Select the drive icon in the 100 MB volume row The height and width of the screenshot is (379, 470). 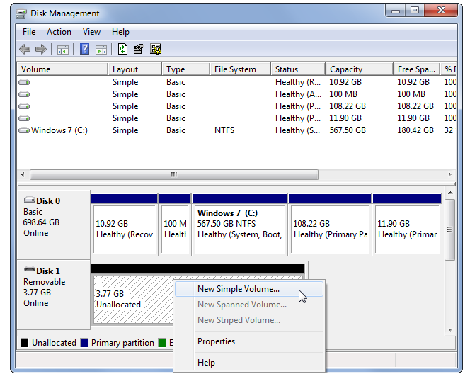[x=24, y=94]
